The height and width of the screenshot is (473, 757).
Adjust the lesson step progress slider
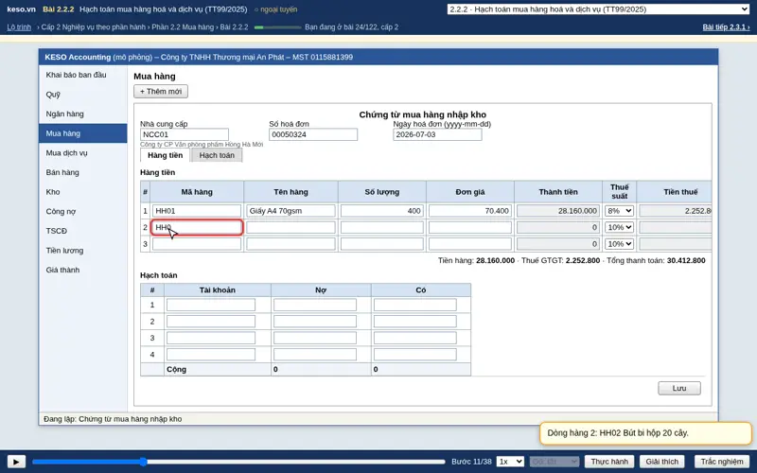point(238,462)
